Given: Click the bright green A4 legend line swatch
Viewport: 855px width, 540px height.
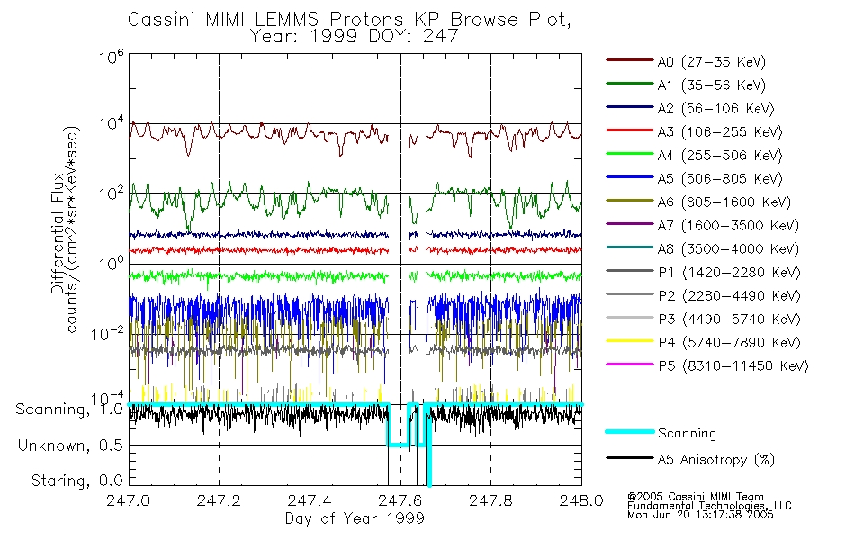Looking at the screenshot, I should (629, 154).
